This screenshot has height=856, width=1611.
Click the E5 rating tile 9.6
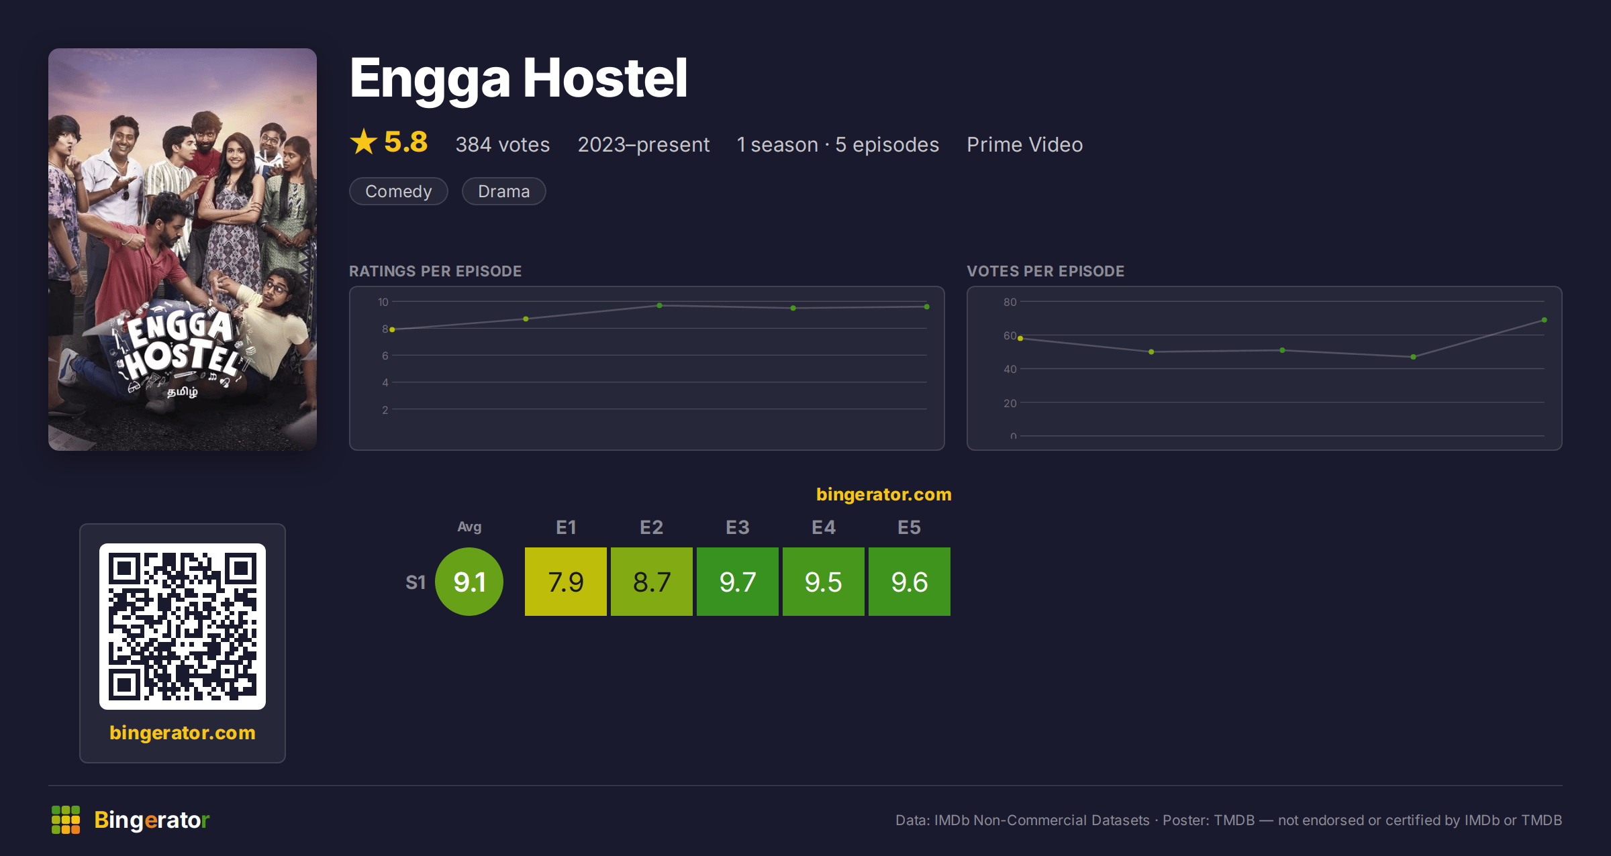tap(910, 582)
